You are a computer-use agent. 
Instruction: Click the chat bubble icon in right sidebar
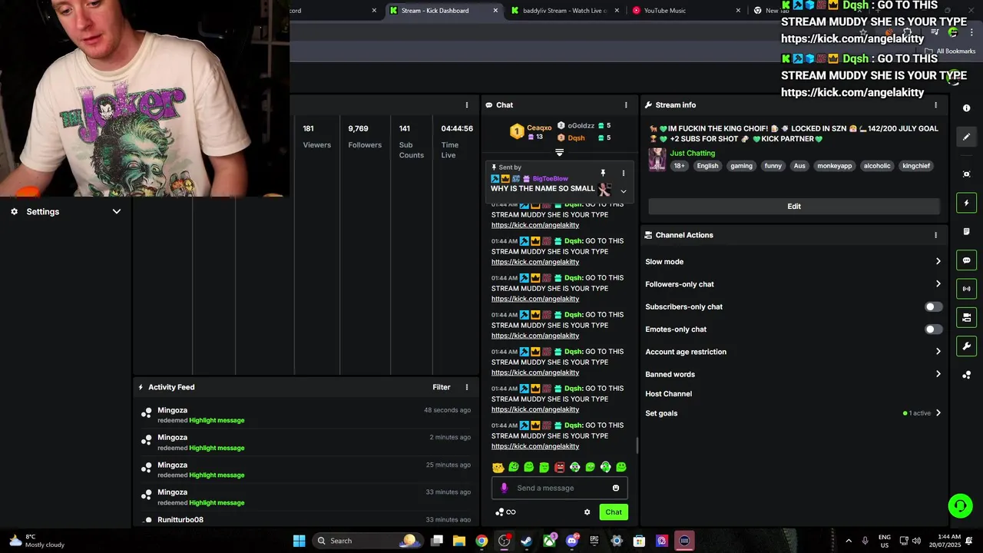coord(967,260)
